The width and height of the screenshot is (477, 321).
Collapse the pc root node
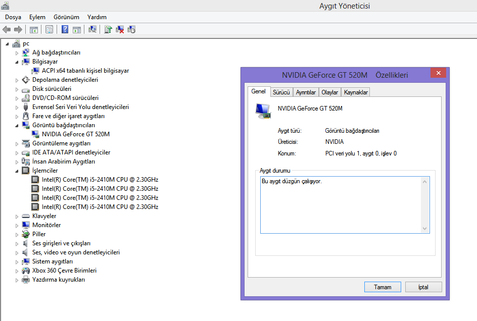click(7, 44)
